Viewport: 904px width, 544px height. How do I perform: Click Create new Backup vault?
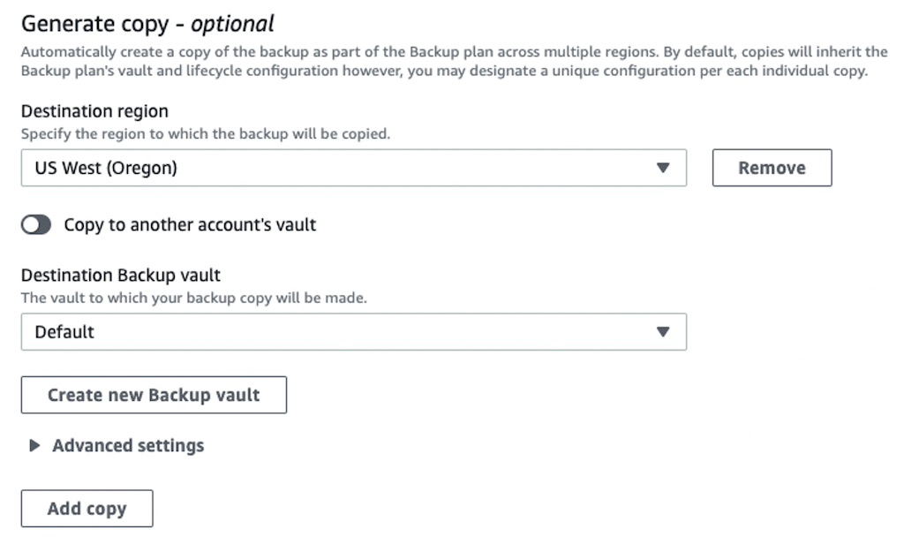tap(154, 395)
